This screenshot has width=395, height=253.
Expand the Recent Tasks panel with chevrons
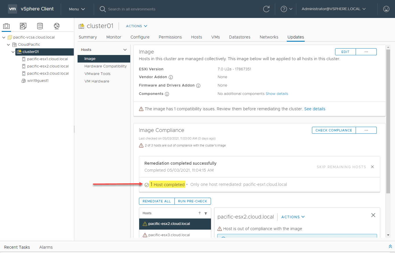[390, 247]
